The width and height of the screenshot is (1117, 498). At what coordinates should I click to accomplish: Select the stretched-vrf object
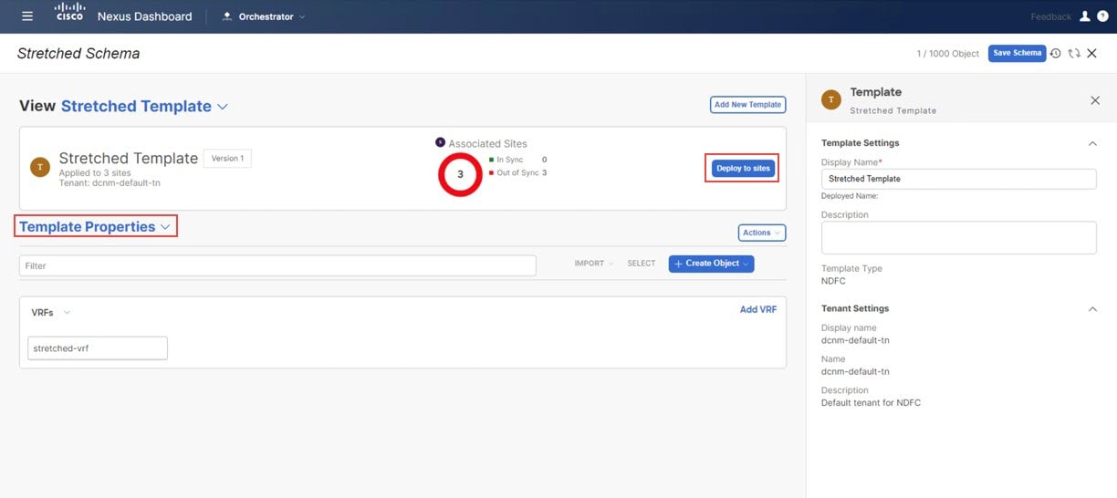pyautogui.click(x=98, y=348)
